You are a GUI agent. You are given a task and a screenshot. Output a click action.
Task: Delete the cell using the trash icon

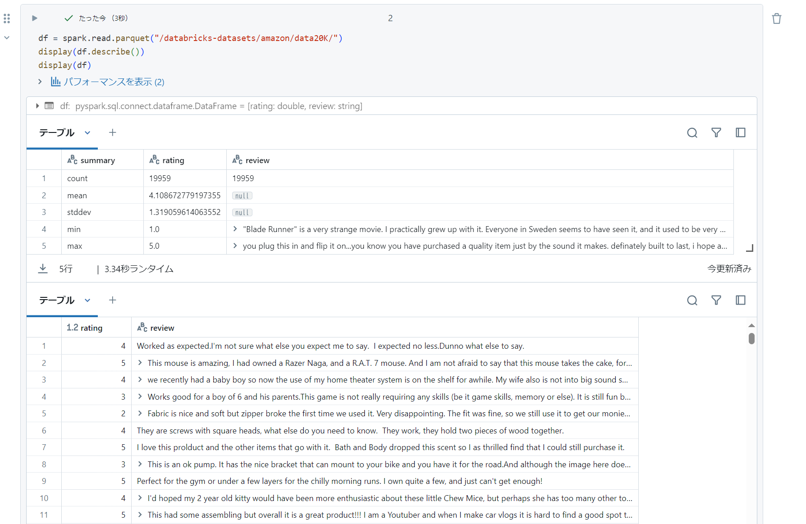coord(776,18)
